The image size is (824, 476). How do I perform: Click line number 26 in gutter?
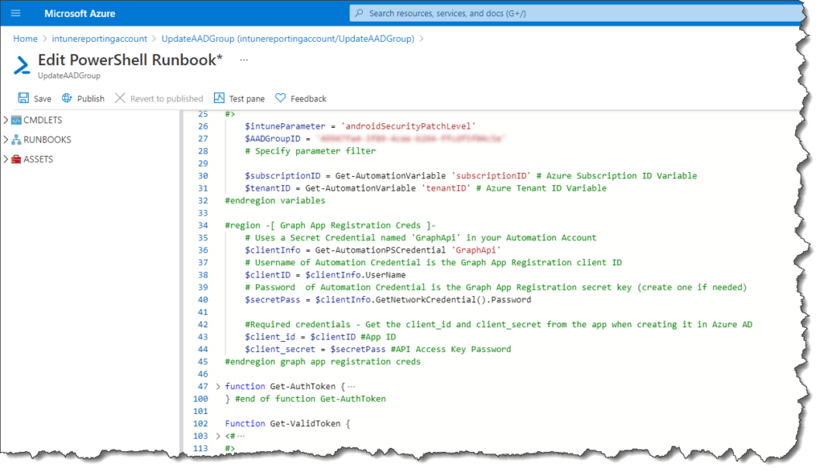[203, 126]
